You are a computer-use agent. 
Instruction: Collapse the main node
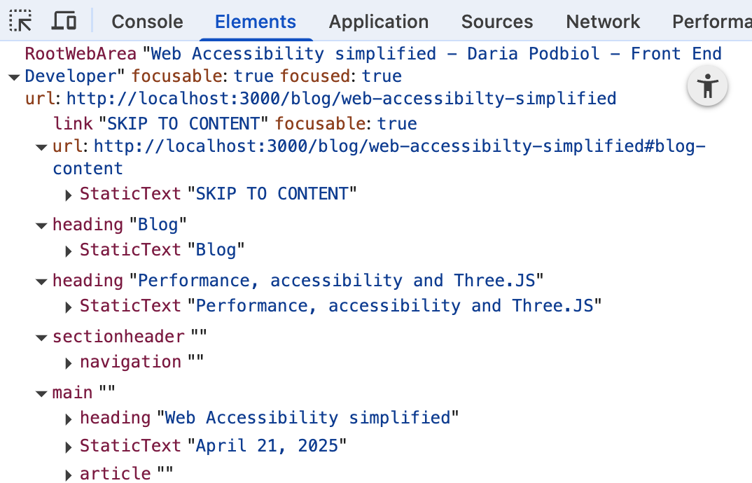[x=41, y=393]
